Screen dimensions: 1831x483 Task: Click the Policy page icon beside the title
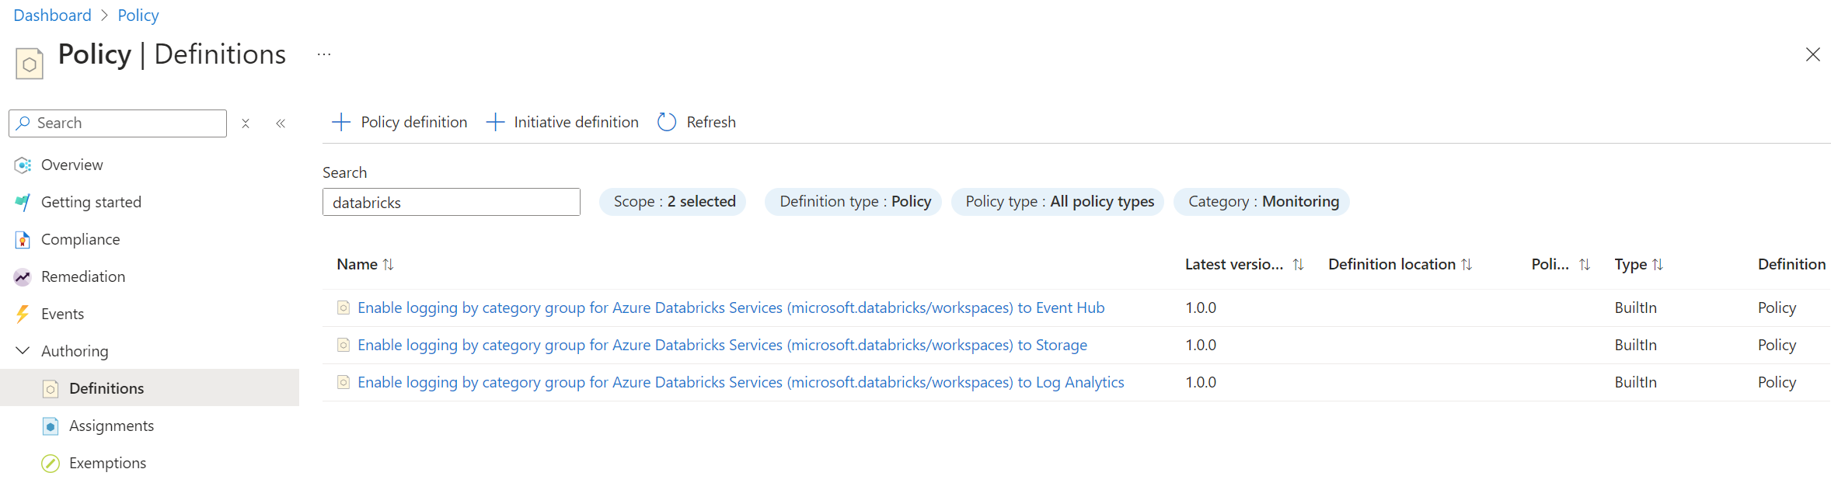click(30, 64)
